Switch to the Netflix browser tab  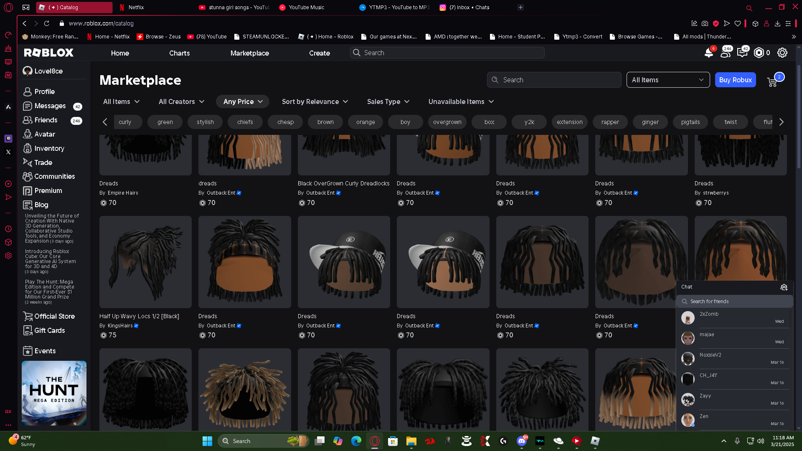click(x=136, y=7)
